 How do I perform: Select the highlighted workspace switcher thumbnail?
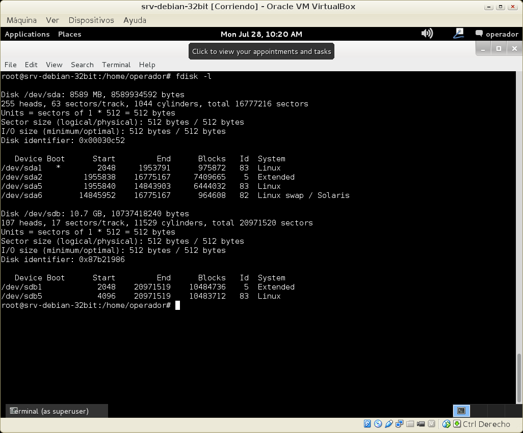point(461,411)
